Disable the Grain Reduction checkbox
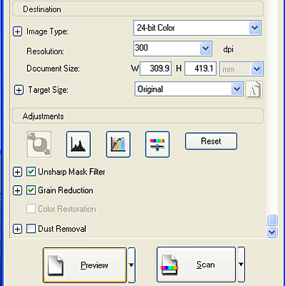 coord(31,190)
